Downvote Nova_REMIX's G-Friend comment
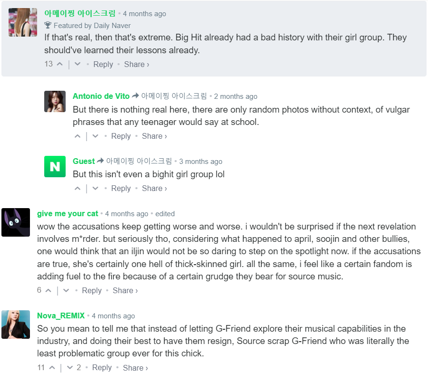Image resolution: width=428 pixels, height=373 pixels. tap(70, 368)
